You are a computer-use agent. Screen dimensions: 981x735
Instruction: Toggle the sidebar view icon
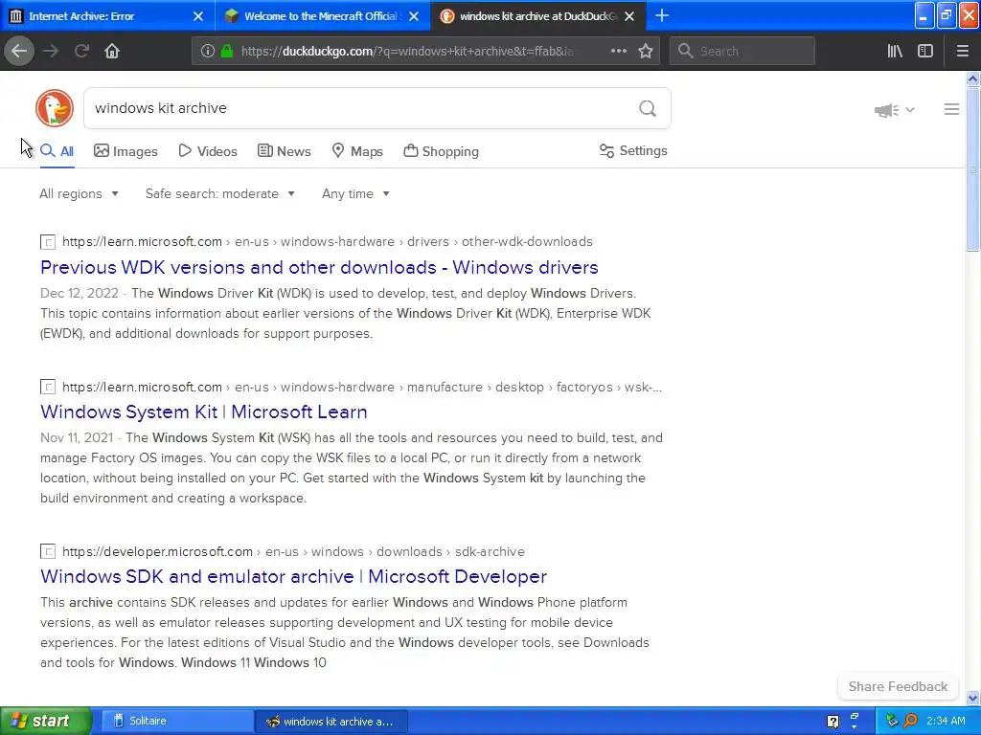[x=925, y=51]
